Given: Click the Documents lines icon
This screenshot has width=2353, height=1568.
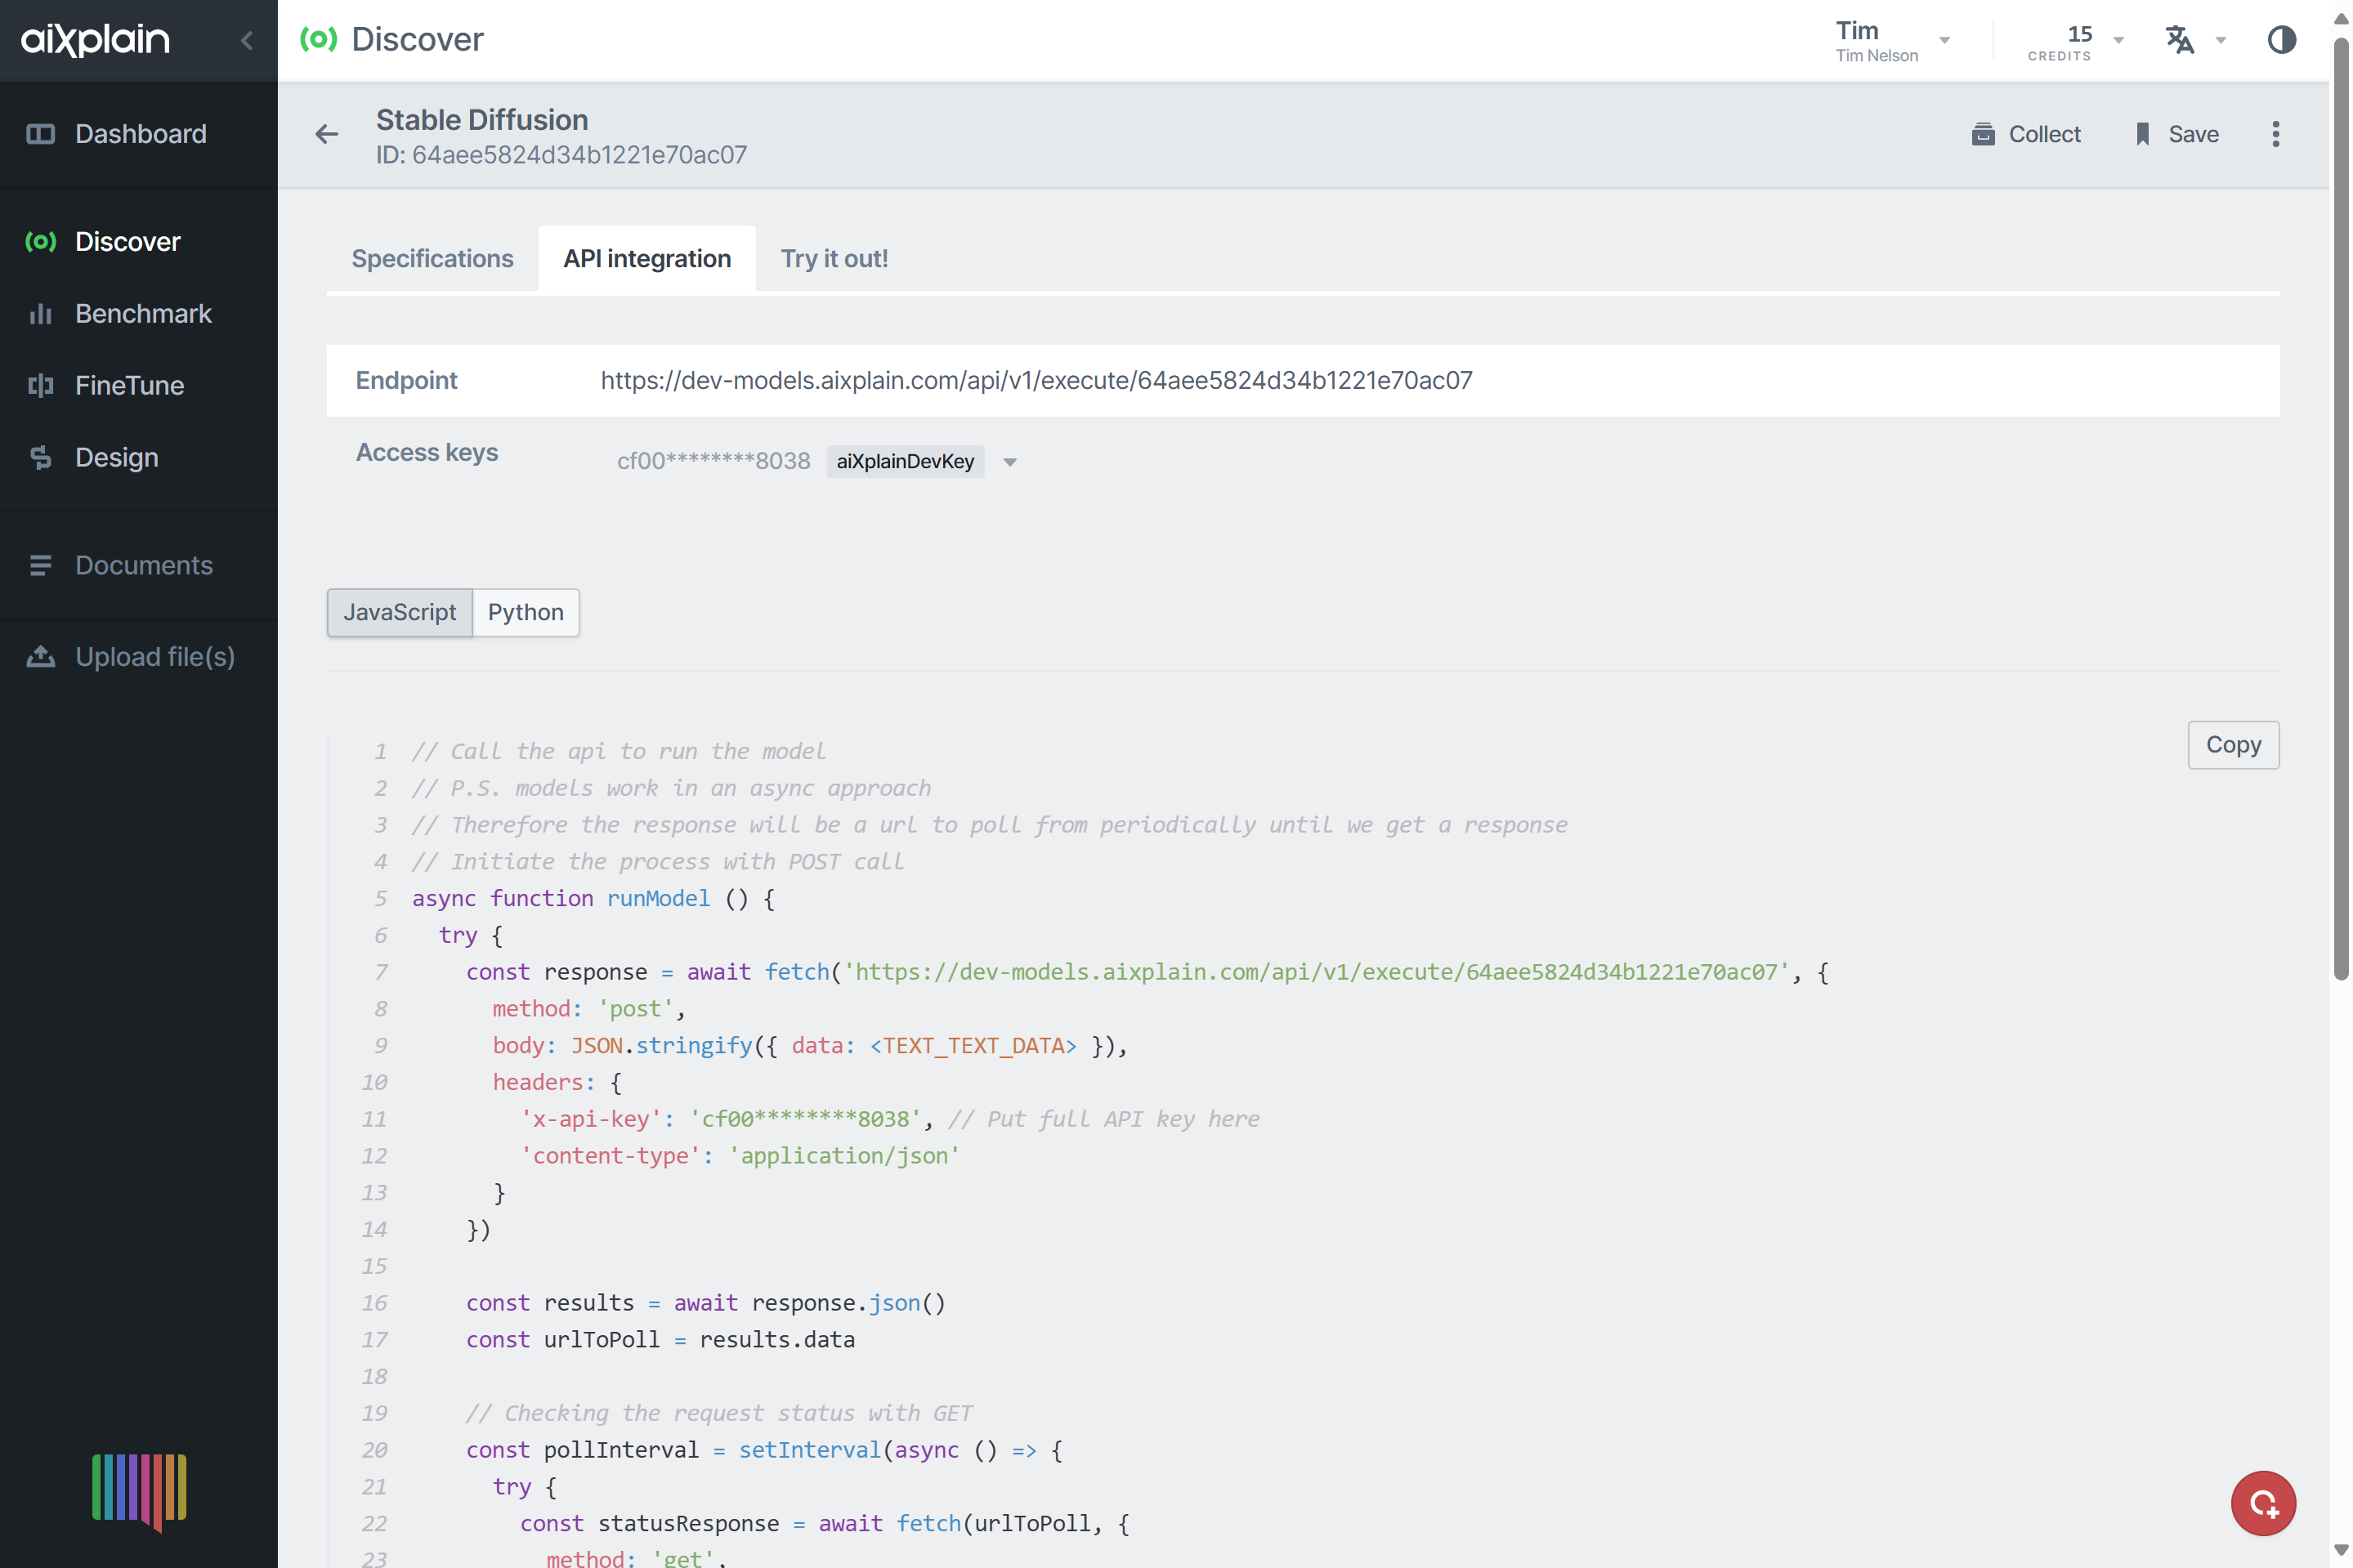Looking at the screenshot, I should click(x=40, y=566).
